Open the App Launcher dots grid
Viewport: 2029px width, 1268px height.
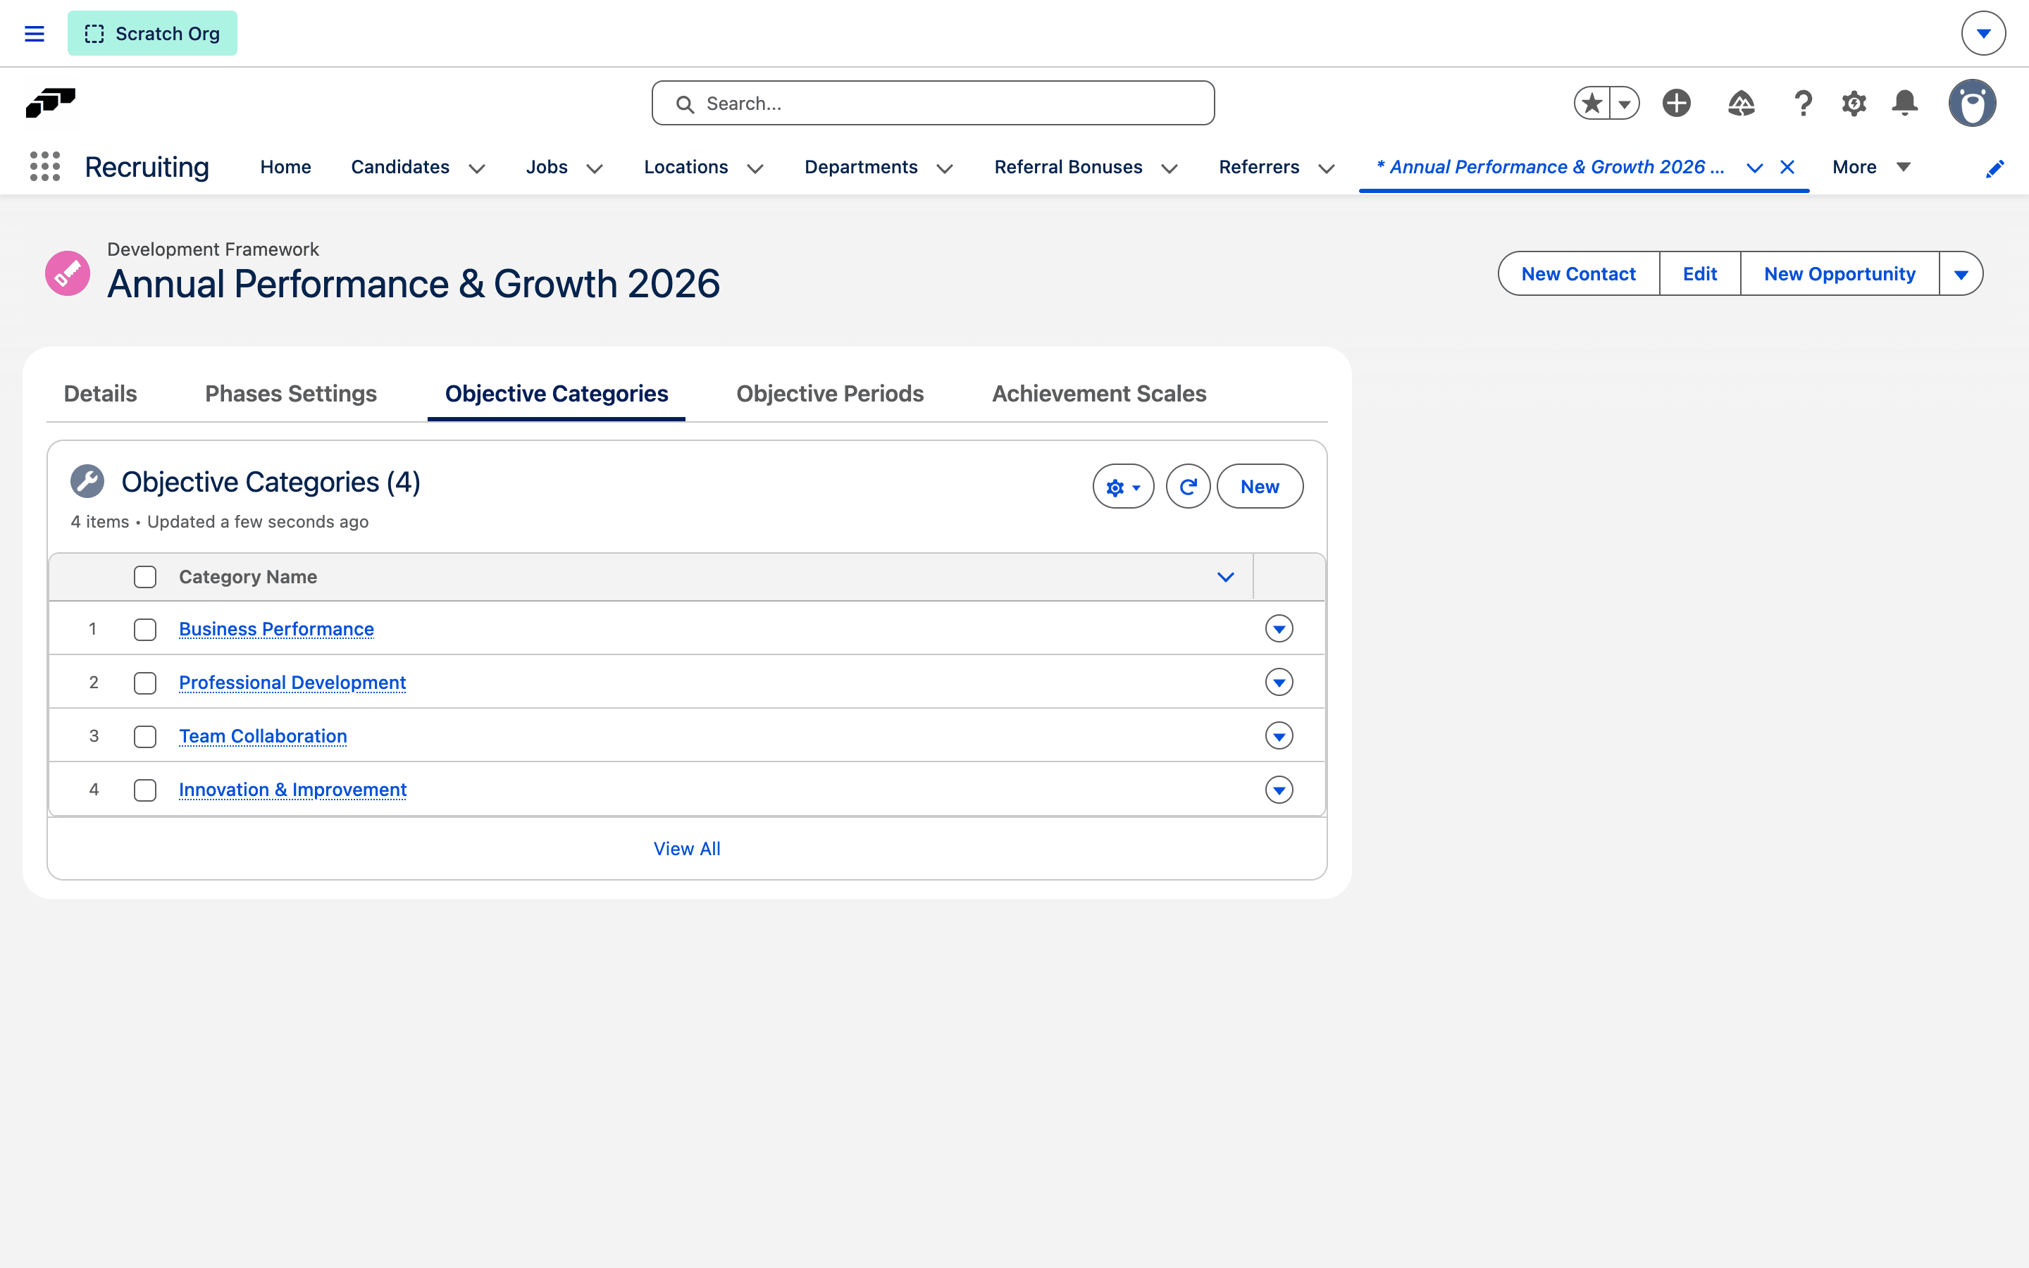[x=45, y=166]
